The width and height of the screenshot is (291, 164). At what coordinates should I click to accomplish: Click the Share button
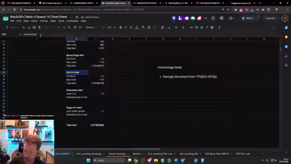click(x=247, y=18)
